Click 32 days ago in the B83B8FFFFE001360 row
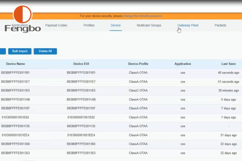Image resolution: width=242 pixels, height=161 pixels. (228, 144)
